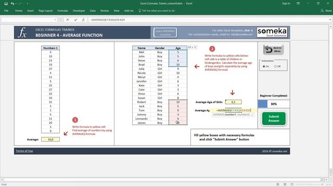Open the Review tab
Image resolution: width=333 pixels, height=187 pixels.
tap(105, 10)
